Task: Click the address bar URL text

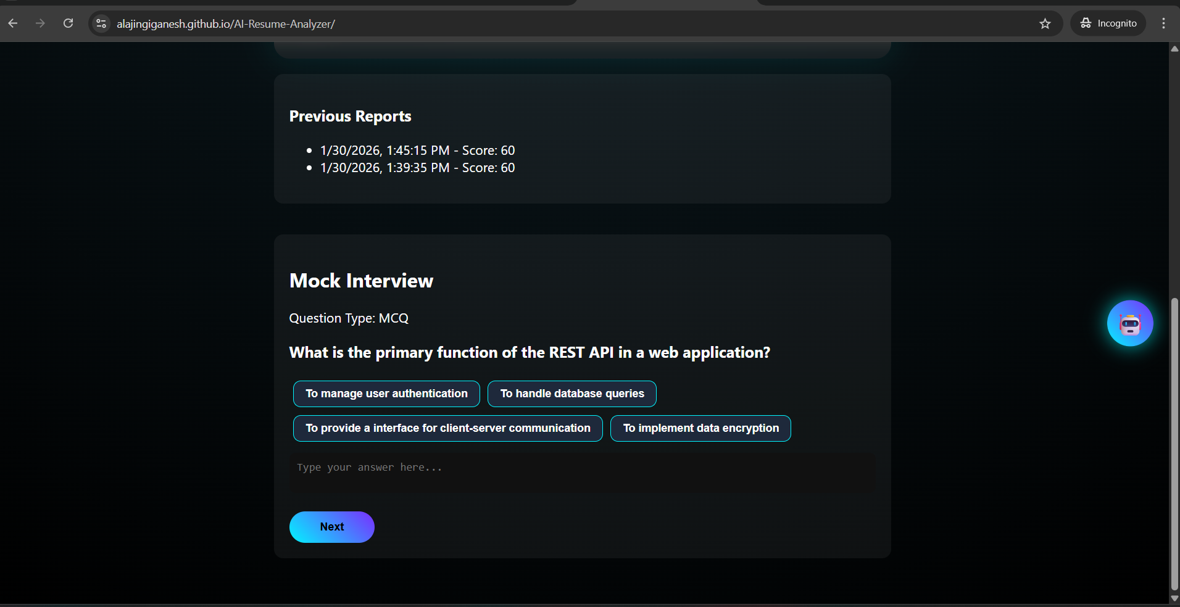Action: [x=226, y=24]
